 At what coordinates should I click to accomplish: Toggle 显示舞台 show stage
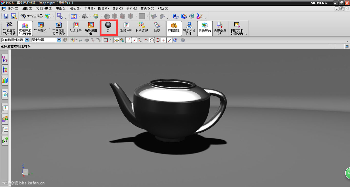point(205,28)
